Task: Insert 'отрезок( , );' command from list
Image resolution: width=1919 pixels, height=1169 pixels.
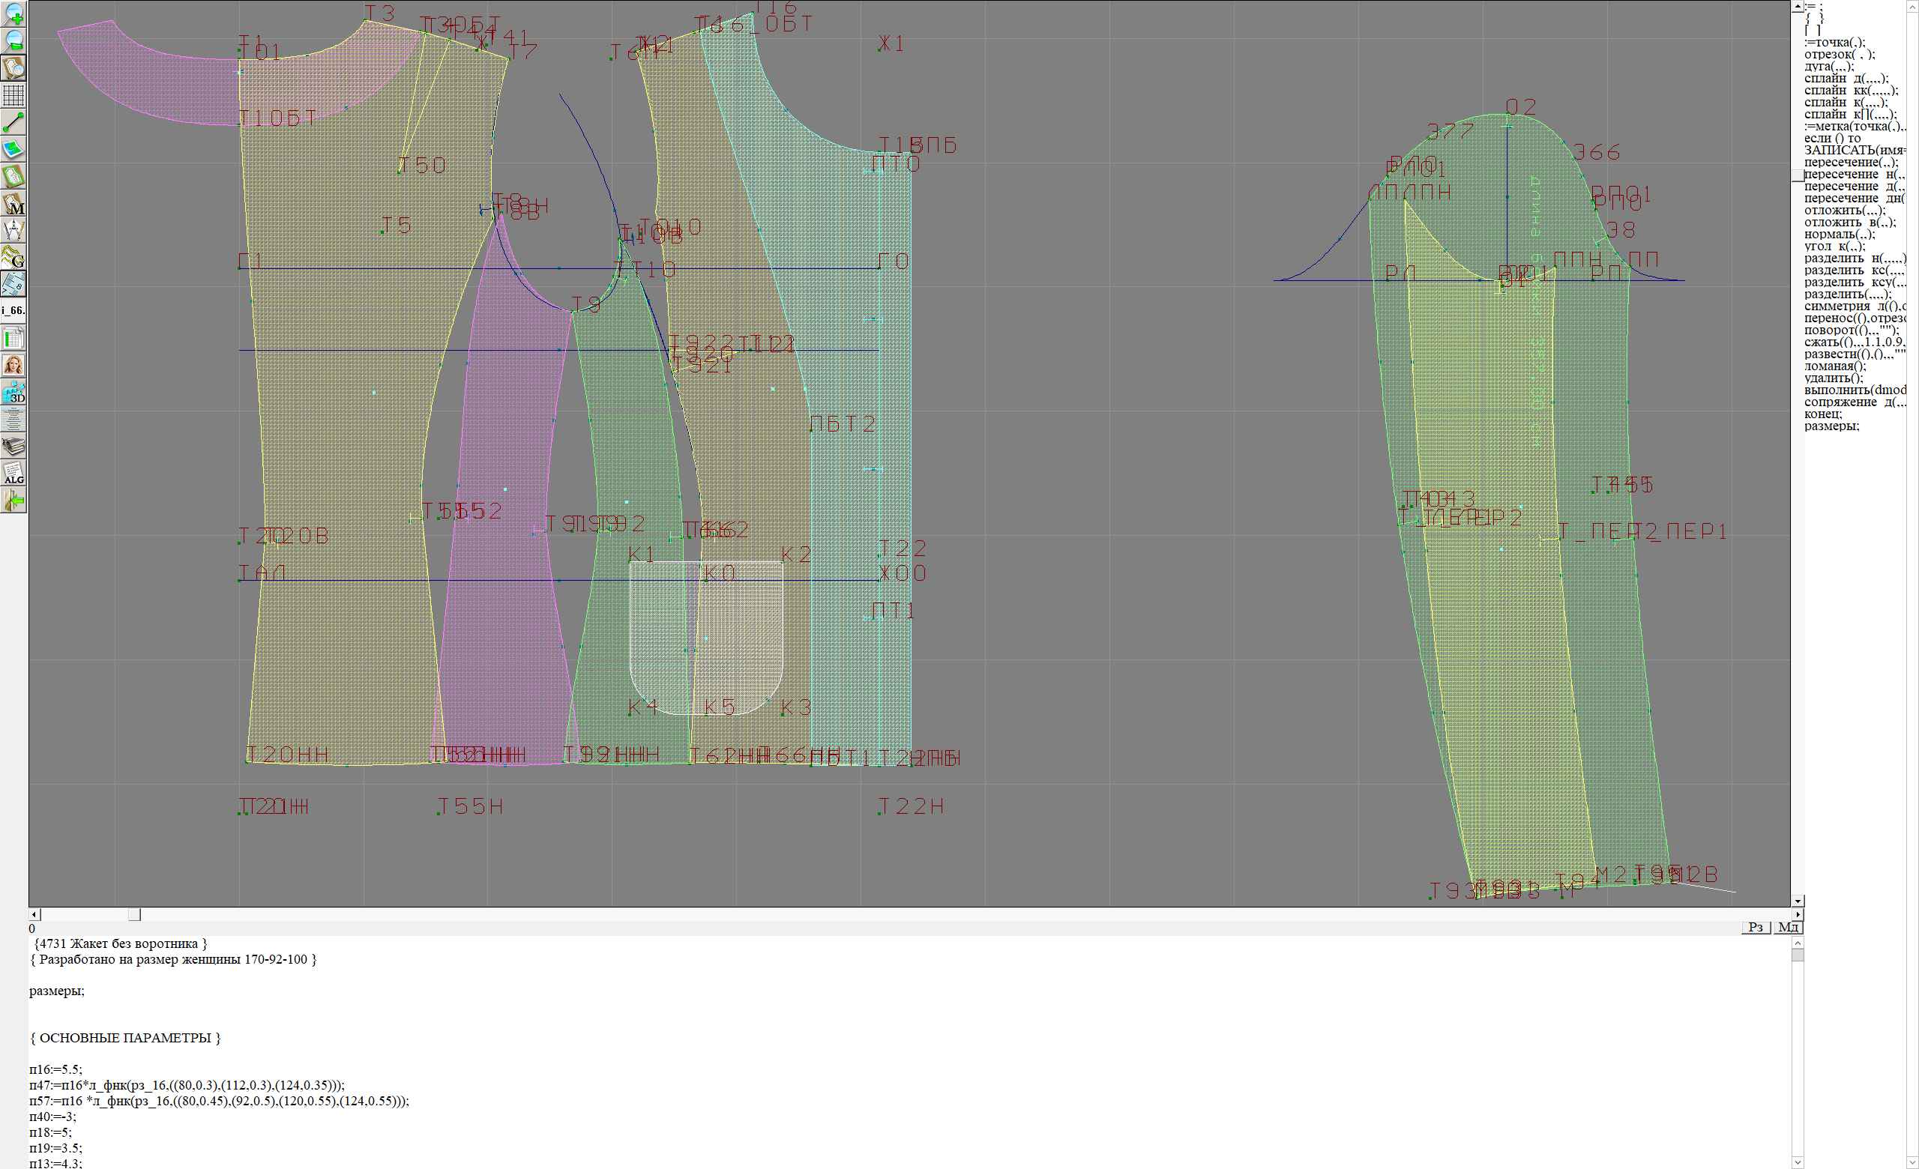Action: 1839,55
